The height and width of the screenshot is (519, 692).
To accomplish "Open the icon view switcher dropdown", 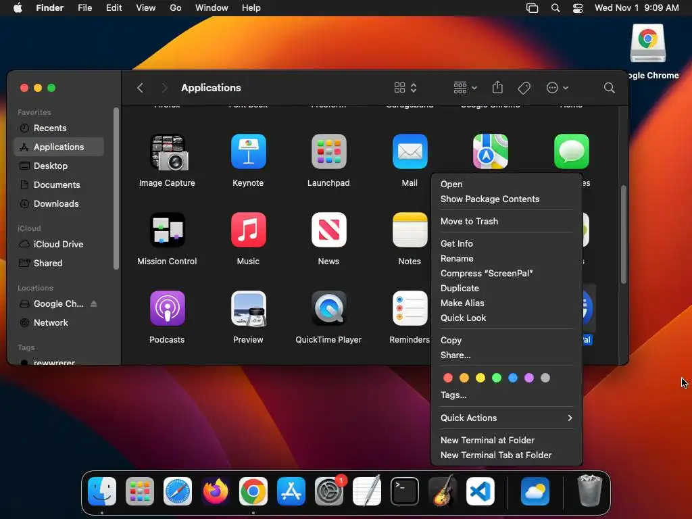I will [x=405, y=88].
